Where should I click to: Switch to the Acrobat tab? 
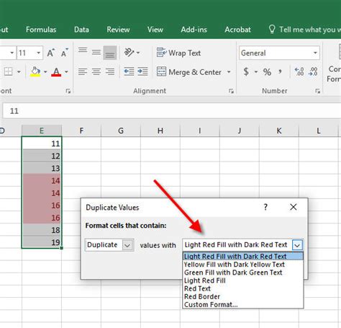pyautogui.click(x=237, y=30)
